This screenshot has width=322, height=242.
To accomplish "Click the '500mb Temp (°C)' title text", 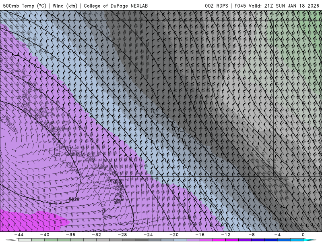I will pos(25,6).
